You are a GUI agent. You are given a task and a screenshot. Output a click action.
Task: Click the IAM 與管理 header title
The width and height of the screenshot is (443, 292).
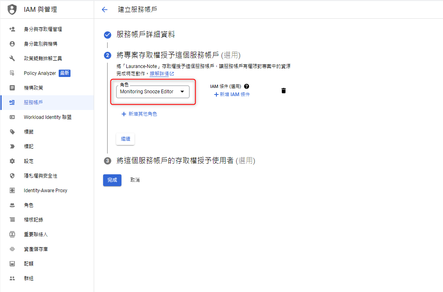40,10
